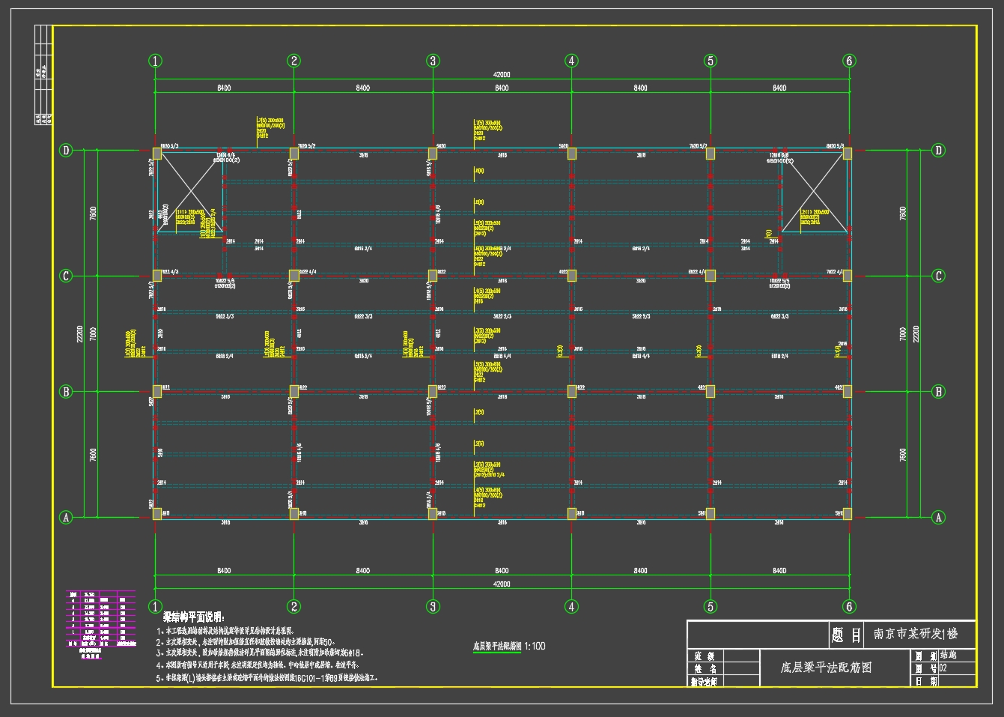Click the 1:100 scale drawing title
Viewport: 1004px width, 717px height.
(x=509, y=646)
